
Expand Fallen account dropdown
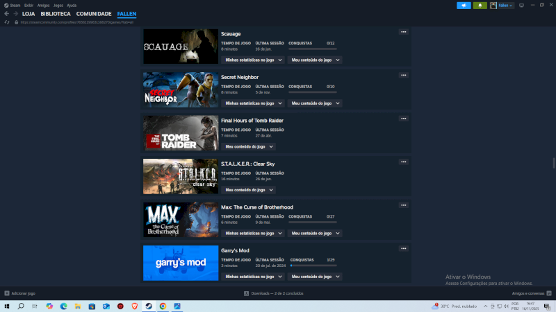502,6
